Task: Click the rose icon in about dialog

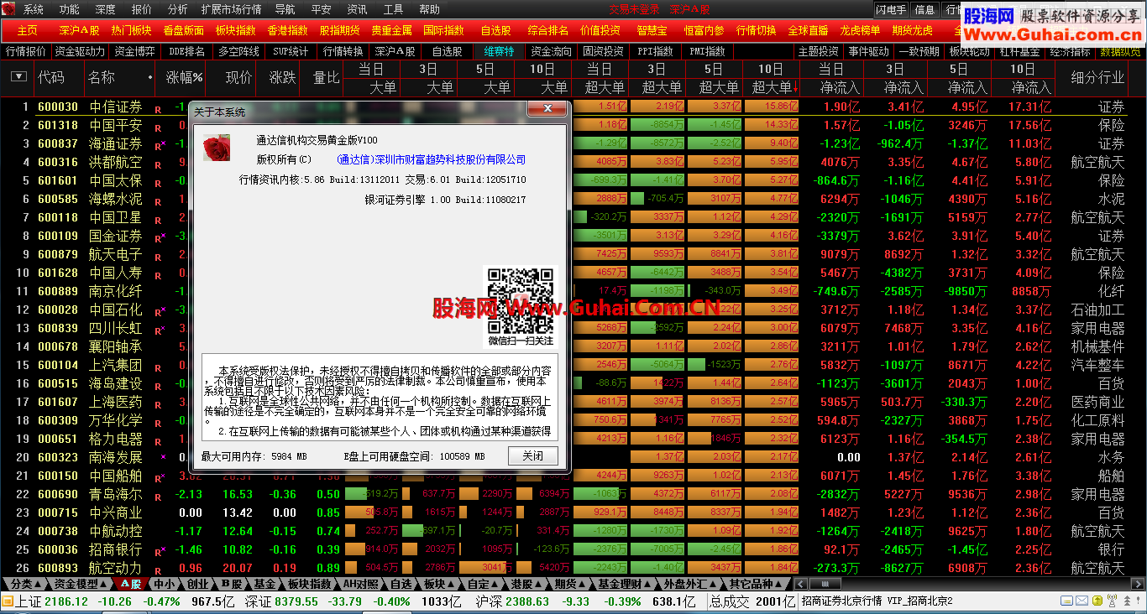Action: [x=216, y=148]
